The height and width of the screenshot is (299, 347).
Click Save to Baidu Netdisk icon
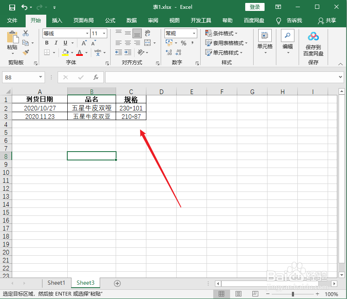(313, 37)
